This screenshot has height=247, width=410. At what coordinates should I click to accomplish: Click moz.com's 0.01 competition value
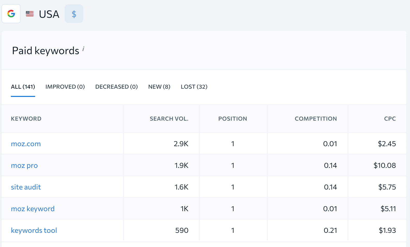pyautogui.click(x=330, y=144)
